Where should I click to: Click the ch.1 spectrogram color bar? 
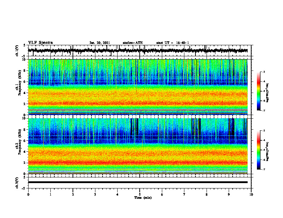pyautogui.click(x=258, y=91)
